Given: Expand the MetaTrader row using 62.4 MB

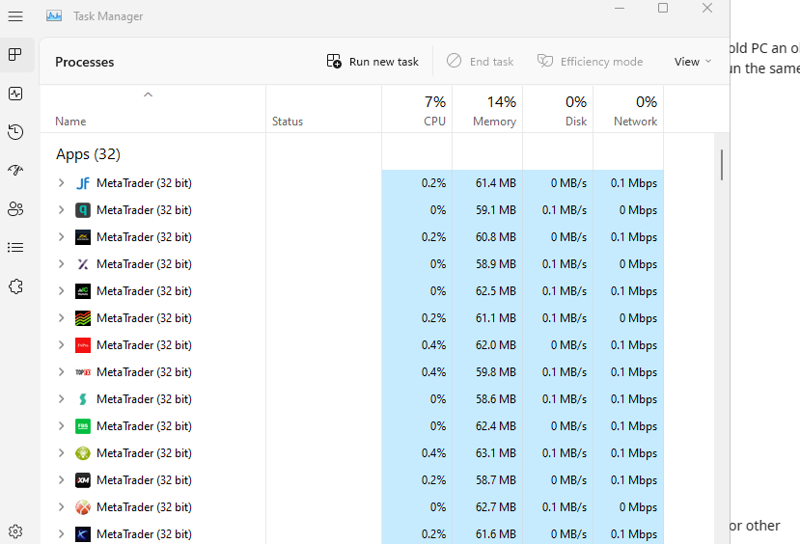Looking at the screenshot, I should coord(61,426).
